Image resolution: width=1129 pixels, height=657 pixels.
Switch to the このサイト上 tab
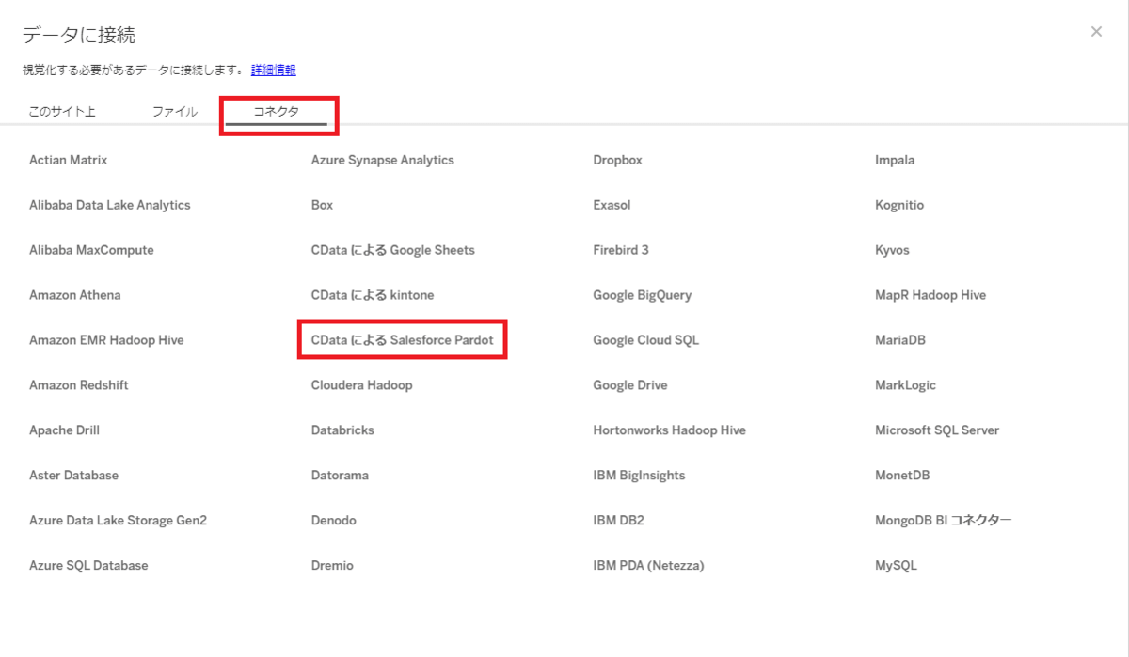pos(62,111)
